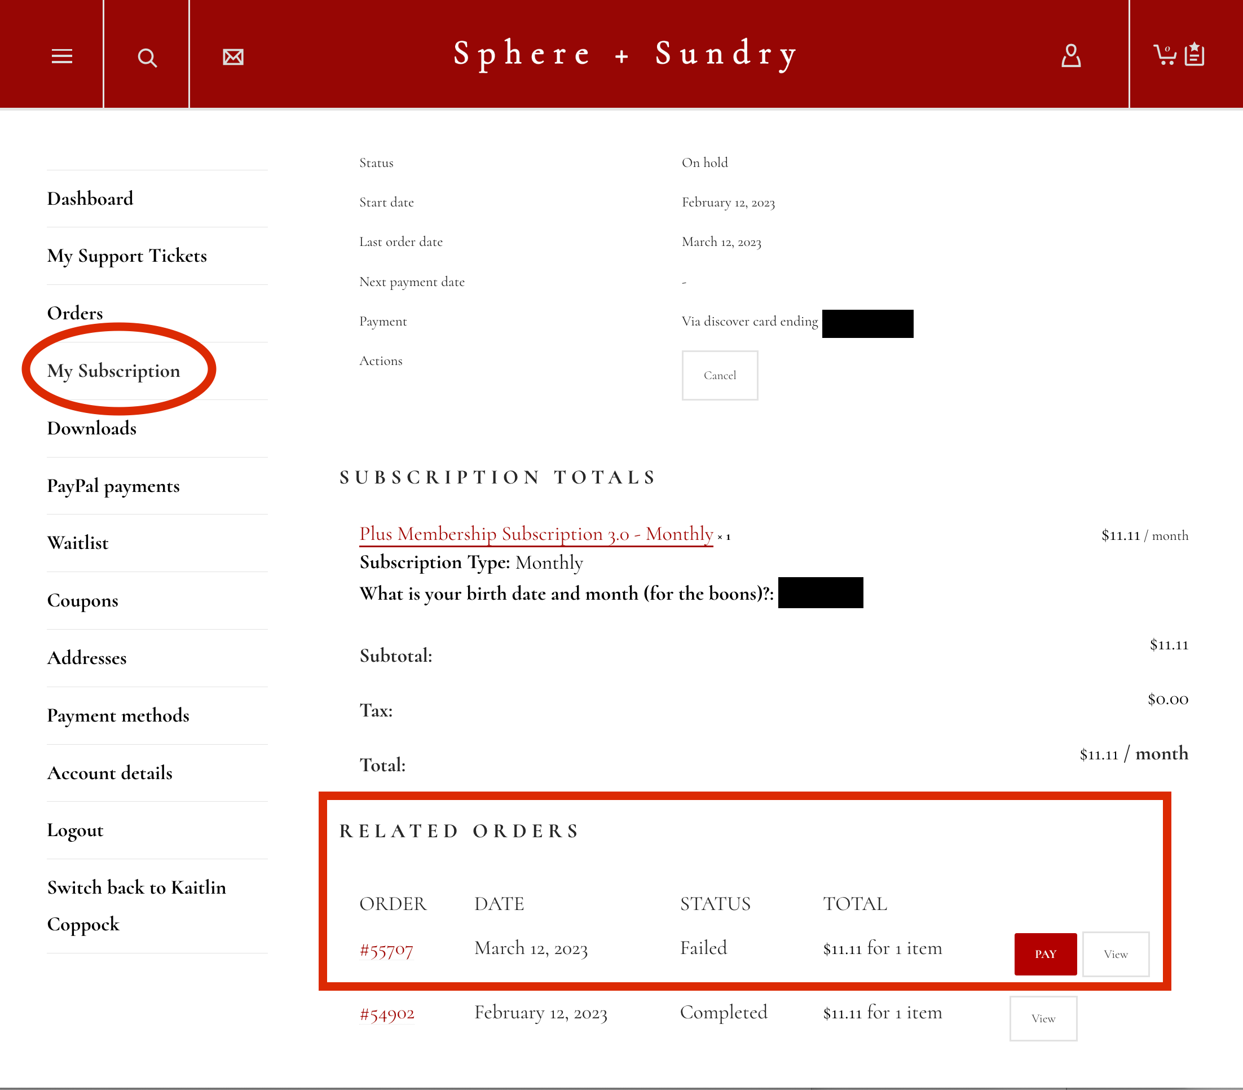Open My Subscription page
The height and width of the screenshot is (1090, 1243).
[114, 371]
